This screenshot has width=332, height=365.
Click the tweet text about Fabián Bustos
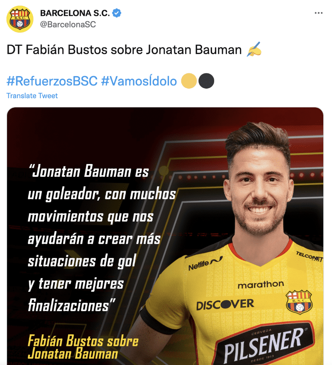pos(124,50)
